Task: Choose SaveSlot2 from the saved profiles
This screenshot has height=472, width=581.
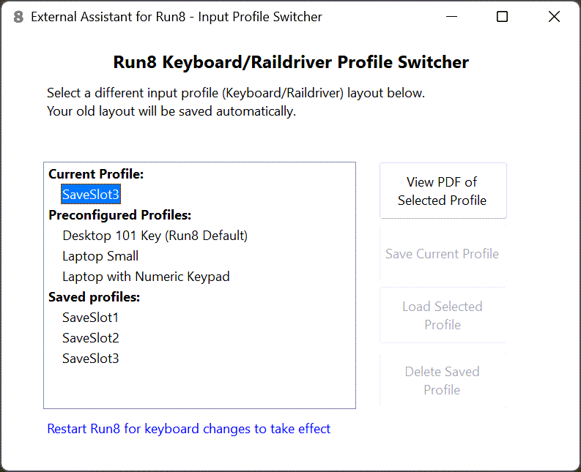Action: pos(90,338)
